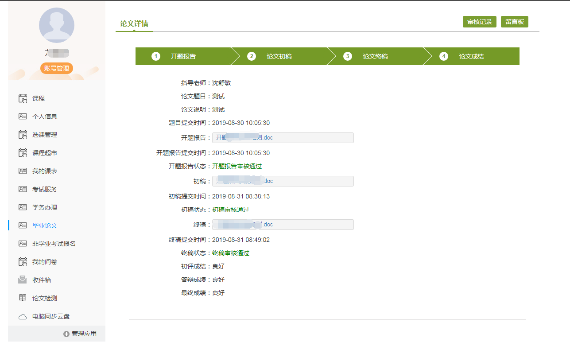Screen dimensions: 570x342
Task: Go to step 3 论文终稿
Action: pos(375,56)
